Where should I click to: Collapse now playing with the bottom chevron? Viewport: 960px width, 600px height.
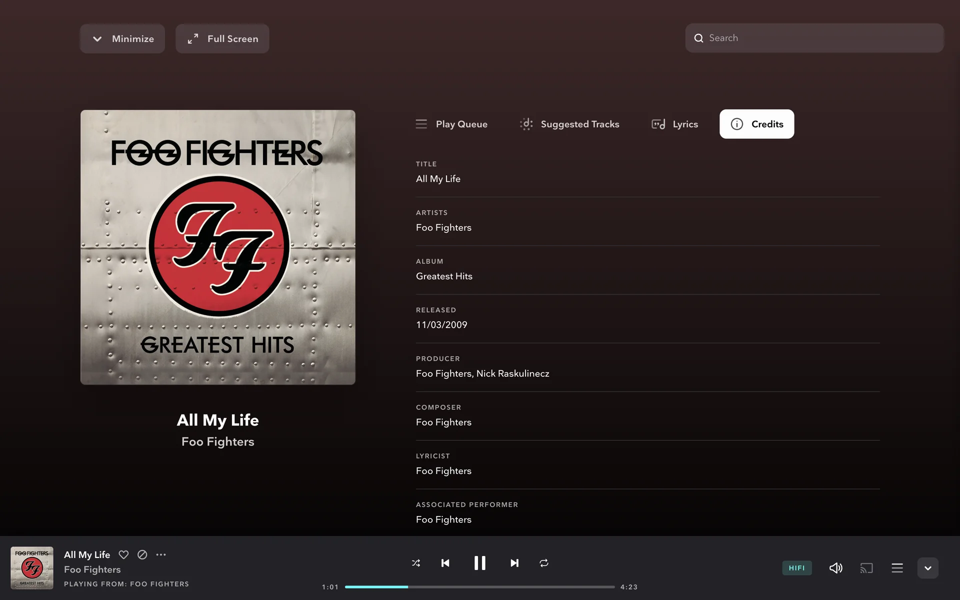(x=928, y=568)
